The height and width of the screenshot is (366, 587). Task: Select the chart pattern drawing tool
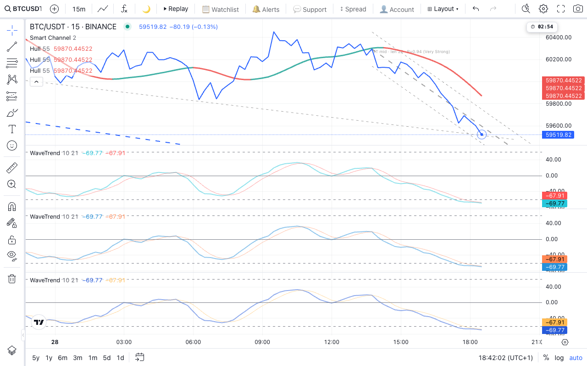12,80
